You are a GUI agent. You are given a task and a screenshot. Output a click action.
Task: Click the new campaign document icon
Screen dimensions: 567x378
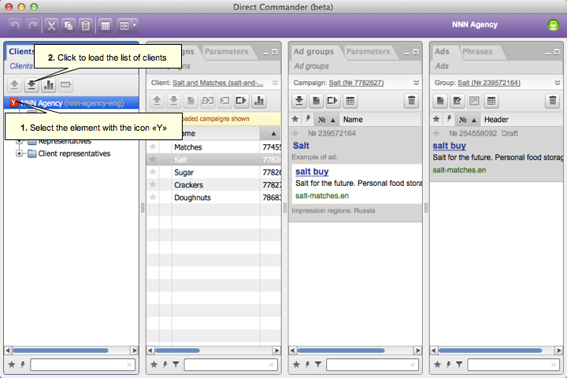(191, 101)
